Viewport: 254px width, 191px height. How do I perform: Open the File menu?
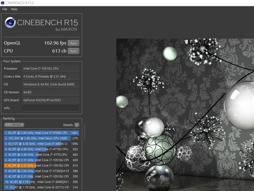5,9
